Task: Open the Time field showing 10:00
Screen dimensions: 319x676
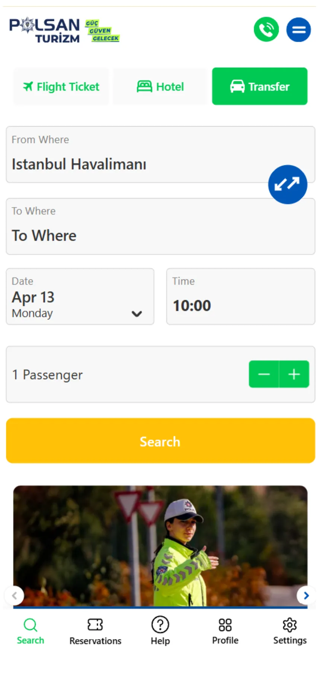Action: click(240, 297)
